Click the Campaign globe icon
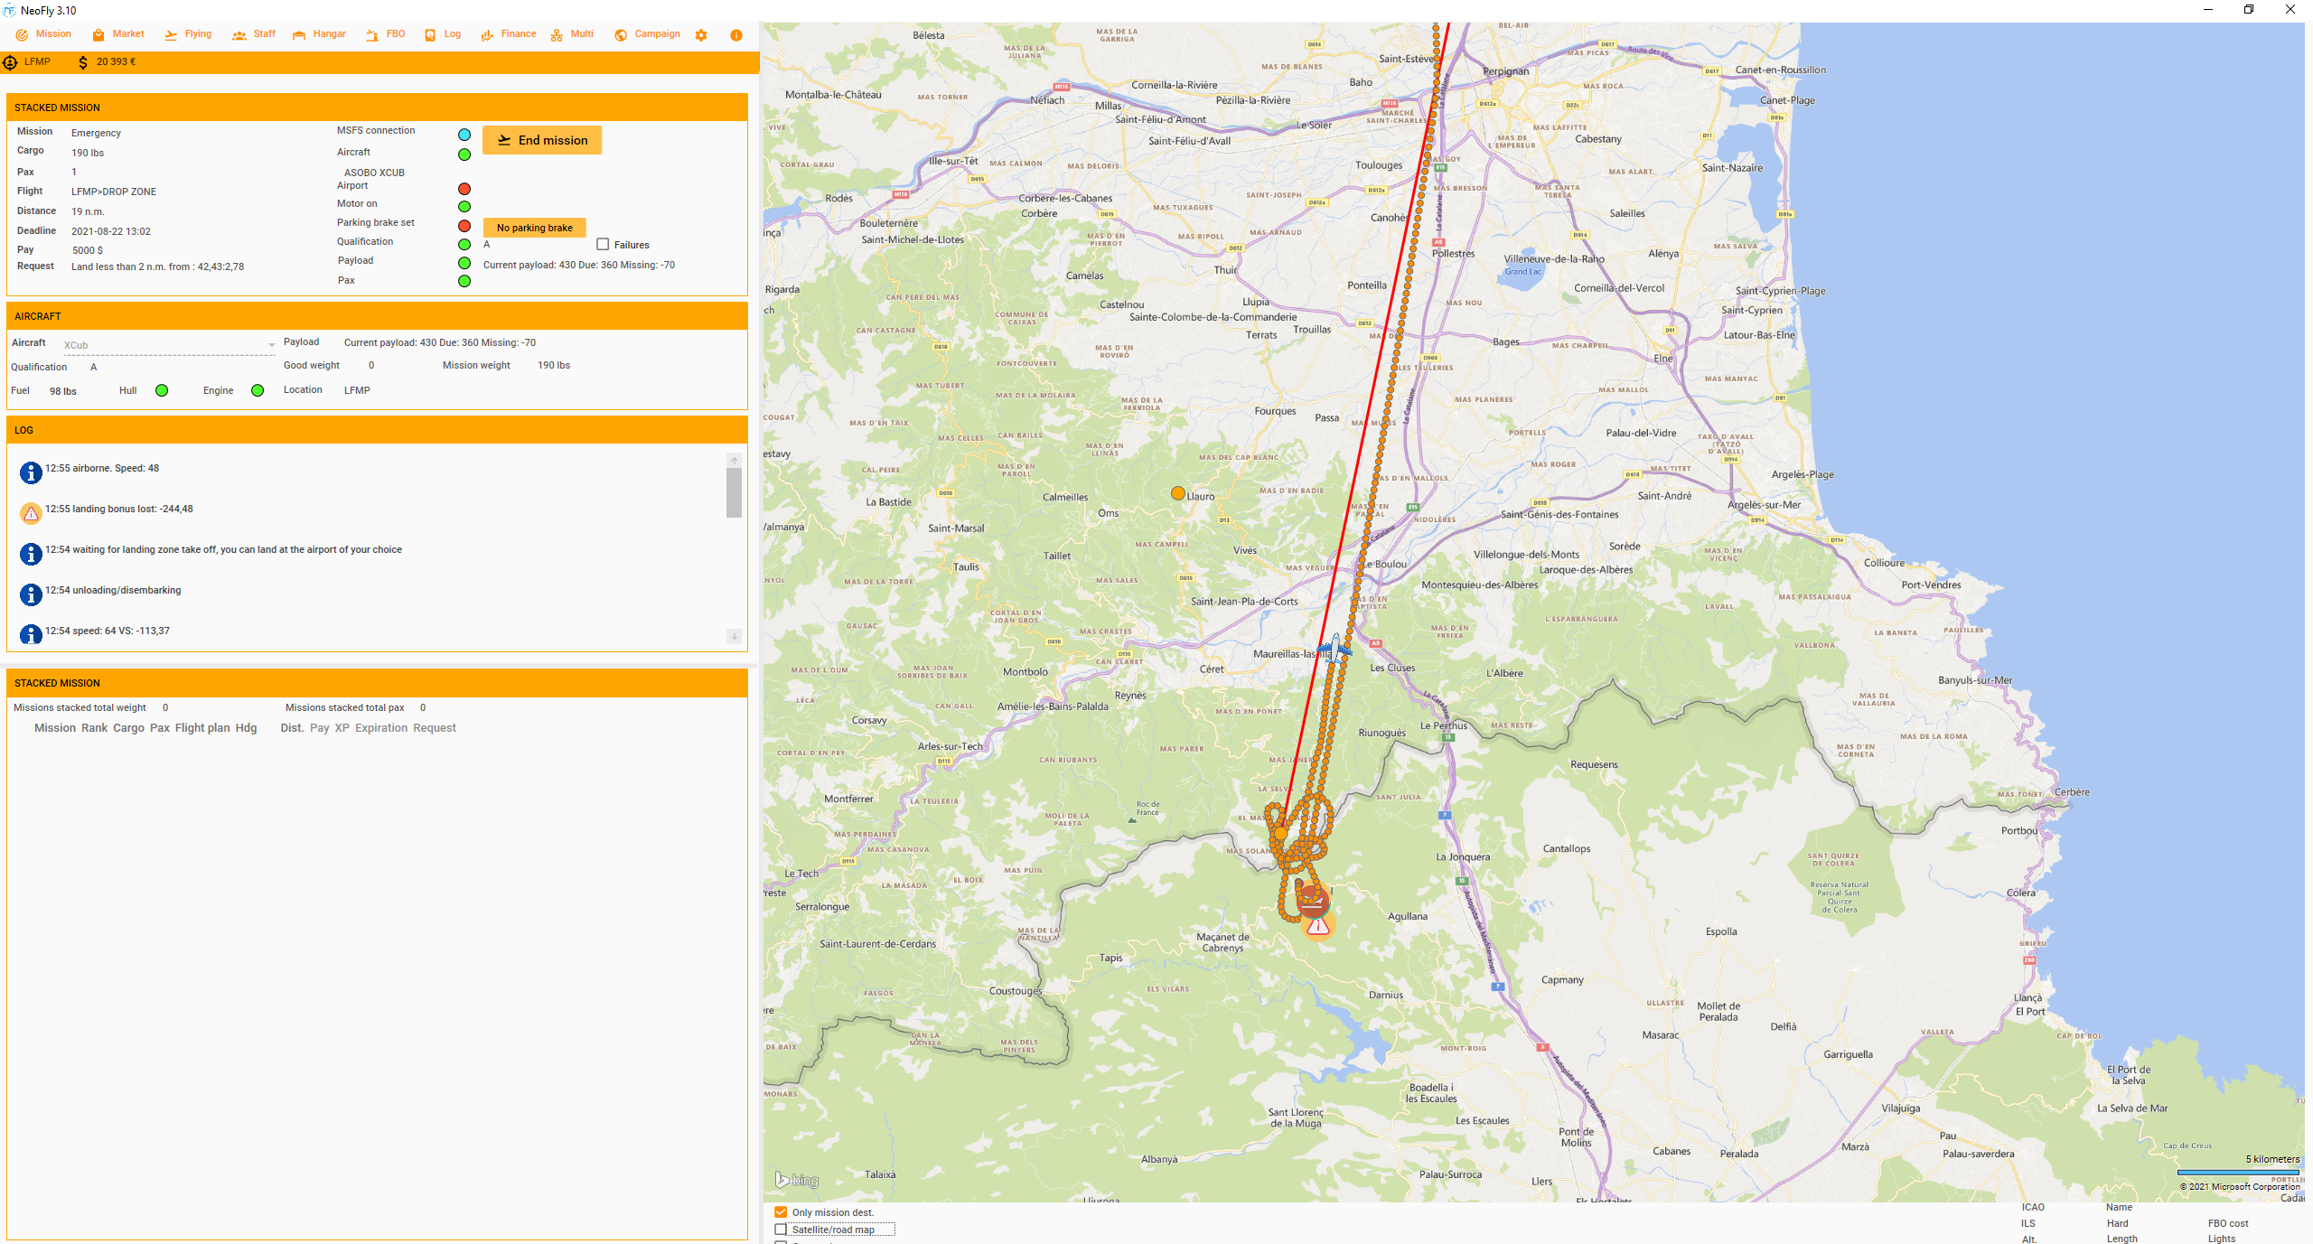Viewport: 2313px width, 1244px height. point(621,35)
